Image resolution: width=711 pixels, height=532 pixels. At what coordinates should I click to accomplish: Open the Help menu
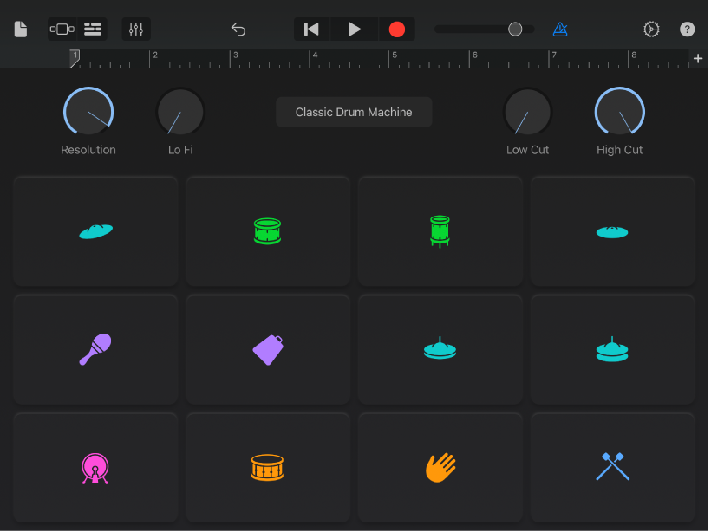point(687,29)
